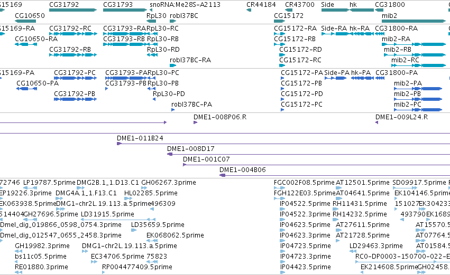Screen dimensions: 450x275
Task: Open the LD35659.5prime EST
Action: coord(134,230)
